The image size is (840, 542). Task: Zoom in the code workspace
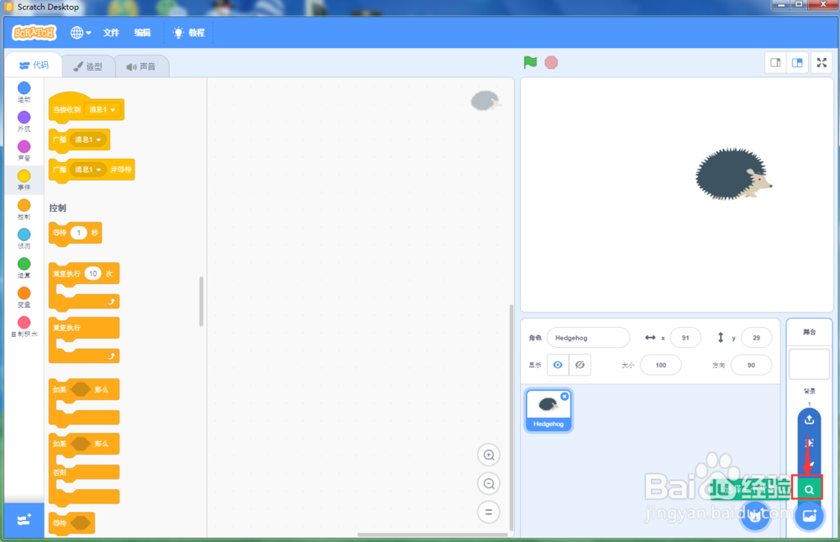pos(489,455)
